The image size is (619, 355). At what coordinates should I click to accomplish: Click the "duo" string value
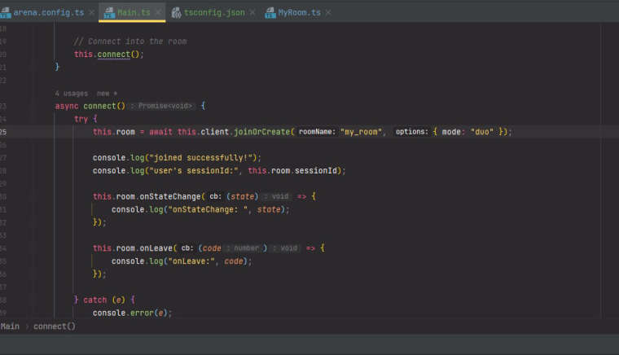coord(482,132)
